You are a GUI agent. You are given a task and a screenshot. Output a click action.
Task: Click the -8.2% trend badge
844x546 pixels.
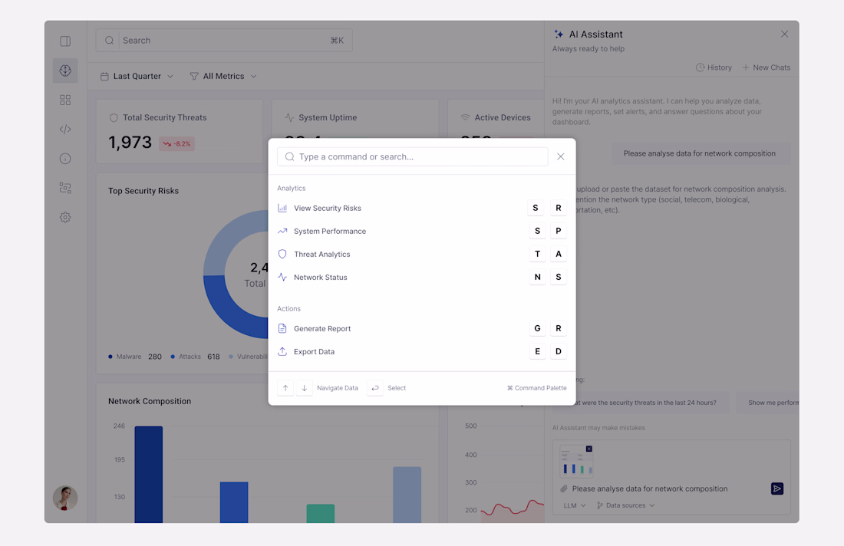176,143
